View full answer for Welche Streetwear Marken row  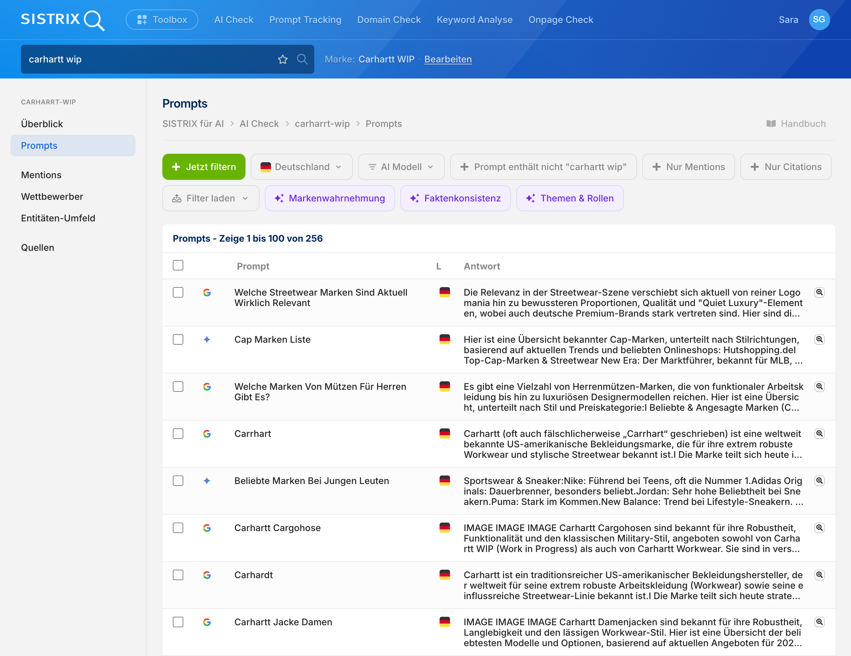point(820,292)
